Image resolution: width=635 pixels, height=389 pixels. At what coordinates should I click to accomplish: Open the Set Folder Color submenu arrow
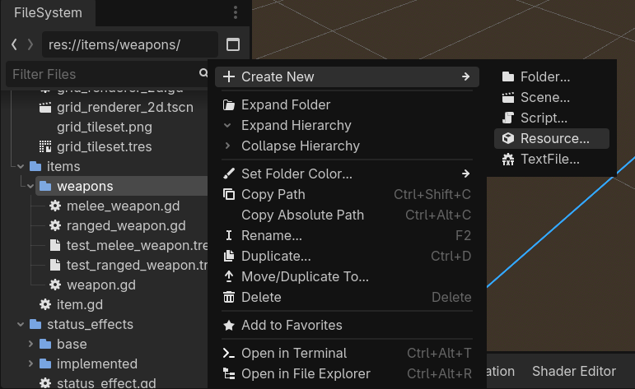465,174
